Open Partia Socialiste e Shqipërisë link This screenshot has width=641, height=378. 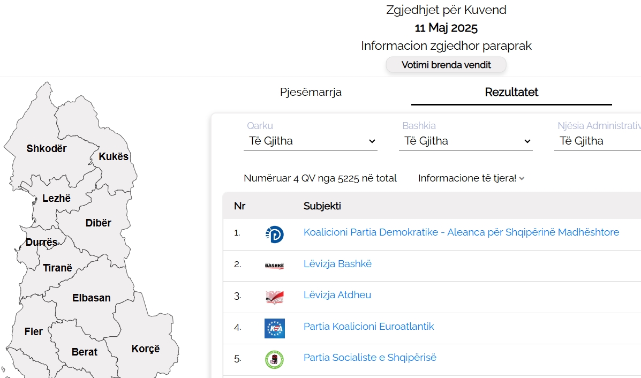(x=369, y=358)
